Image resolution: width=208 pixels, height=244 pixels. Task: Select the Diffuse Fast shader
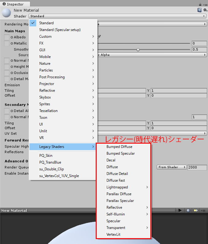click(x=124, y=180)
